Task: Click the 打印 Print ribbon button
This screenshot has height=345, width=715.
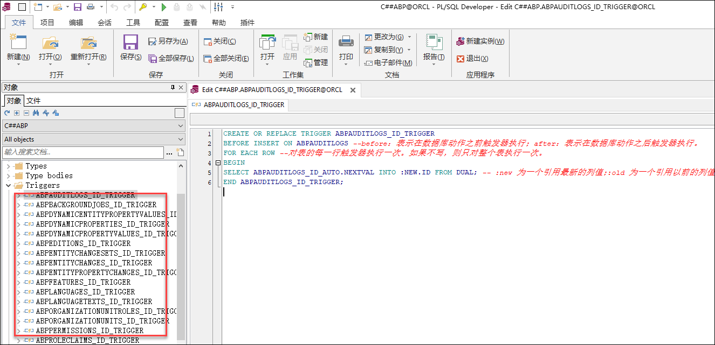Action: [x=346, y=49]
